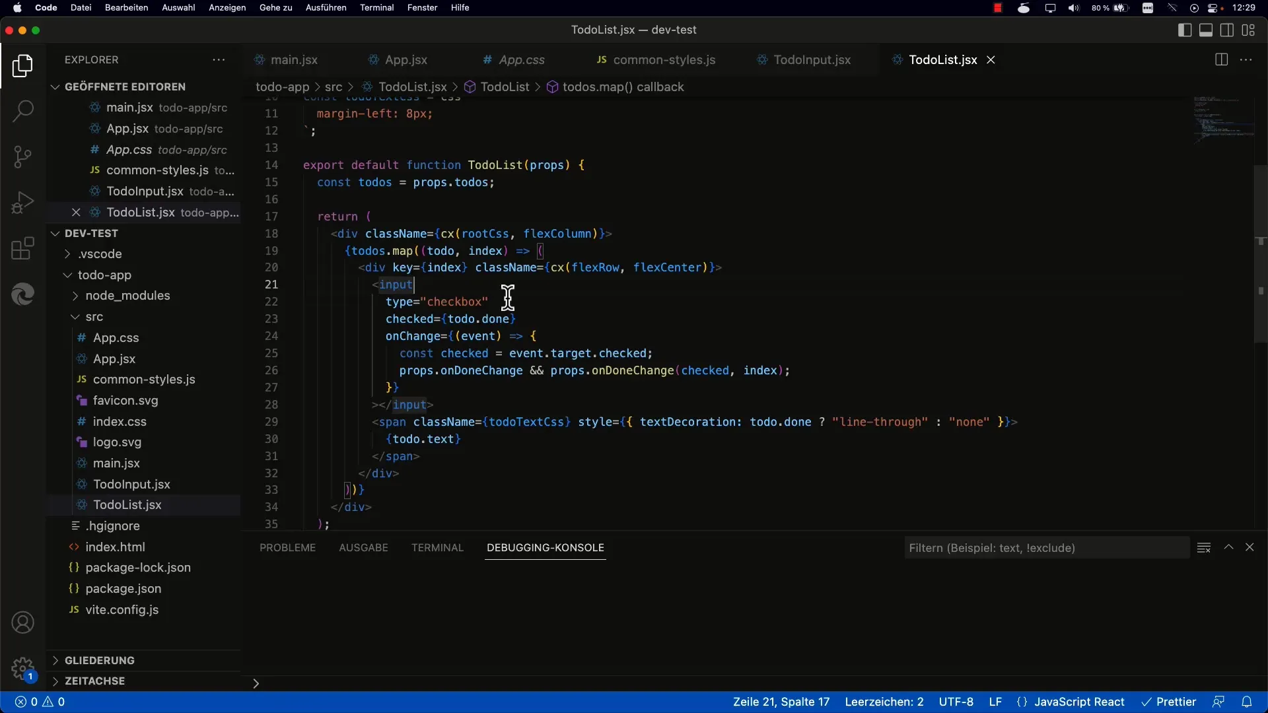Open the TERMINAL panel tab
Image resolution: width=1268 pixels, height=713 pixels.
coord(437,548)
